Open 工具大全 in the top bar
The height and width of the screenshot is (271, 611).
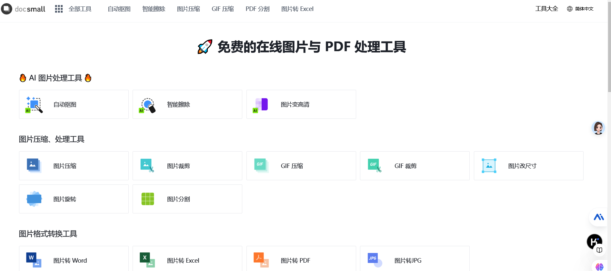tap(546, 9)
